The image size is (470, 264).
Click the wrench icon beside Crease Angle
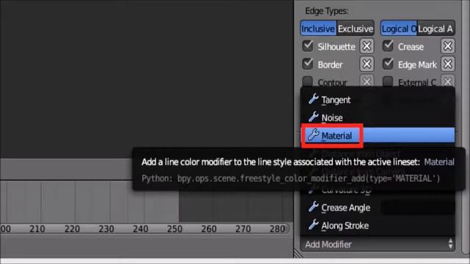[314, 207]
